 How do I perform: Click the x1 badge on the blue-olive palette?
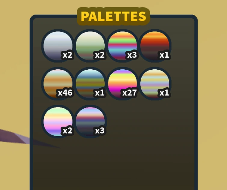click(x=100, y=93)
